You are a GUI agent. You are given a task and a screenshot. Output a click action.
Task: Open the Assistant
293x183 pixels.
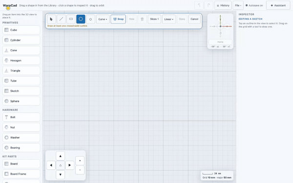click(x=278, y=5)
